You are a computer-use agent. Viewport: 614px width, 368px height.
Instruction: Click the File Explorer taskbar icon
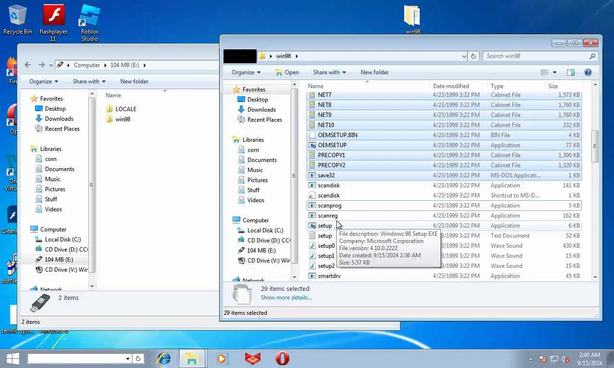(x=192, y=358)
